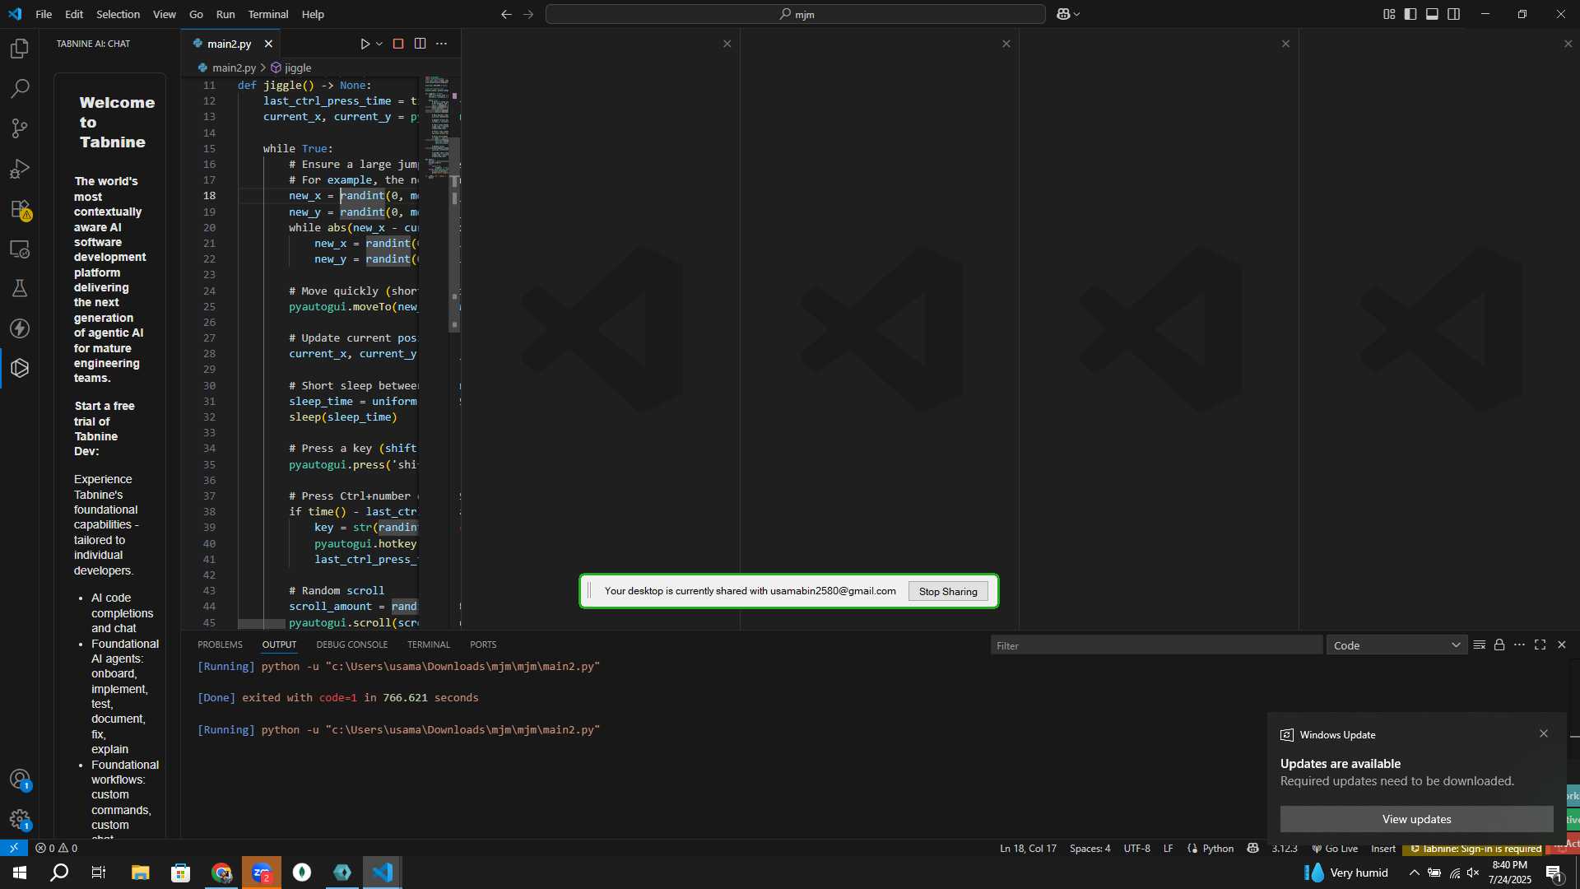Open Copilot chat icon in title bar
Screen dimensions: 1580x889
click(x=1062, y=14)
